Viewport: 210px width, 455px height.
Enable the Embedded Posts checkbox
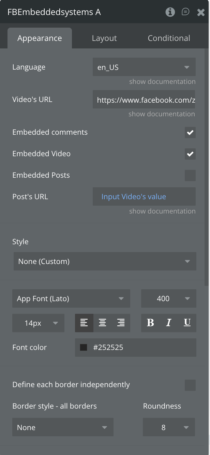tap(190, 175)
